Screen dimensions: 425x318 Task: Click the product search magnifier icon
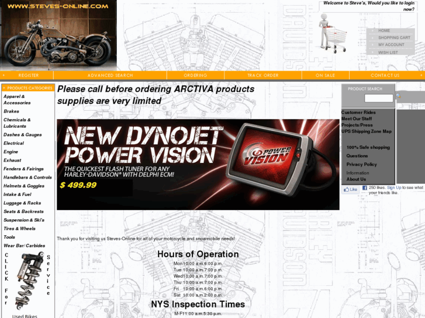398,96
